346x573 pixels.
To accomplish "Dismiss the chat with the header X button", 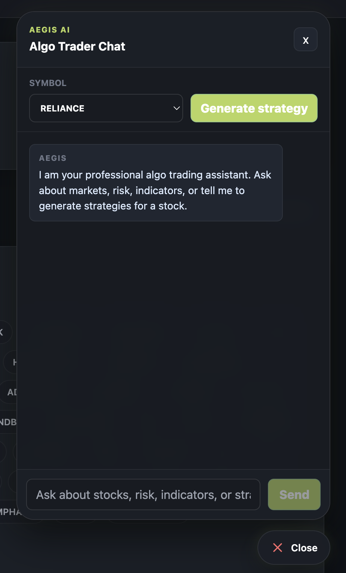I will pos(305,40).
